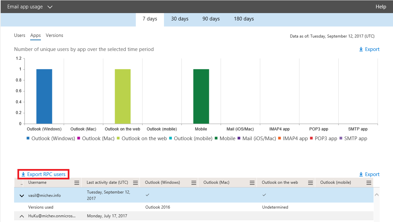Viewport: 393px width, 222px height.
Task: Select the 90 days period tab
Action: click(211, 19)
